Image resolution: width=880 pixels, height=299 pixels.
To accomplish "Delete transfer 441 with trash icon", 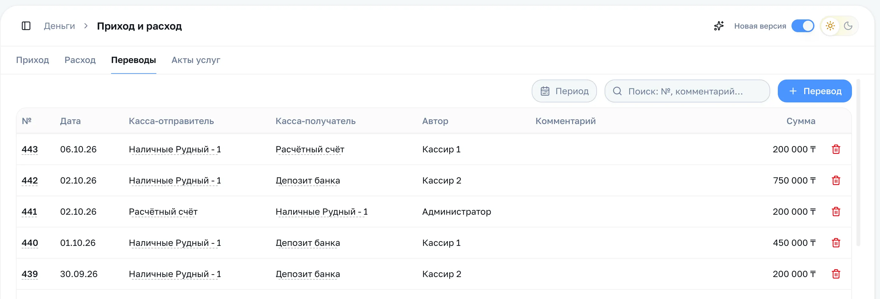I will 836,212.
